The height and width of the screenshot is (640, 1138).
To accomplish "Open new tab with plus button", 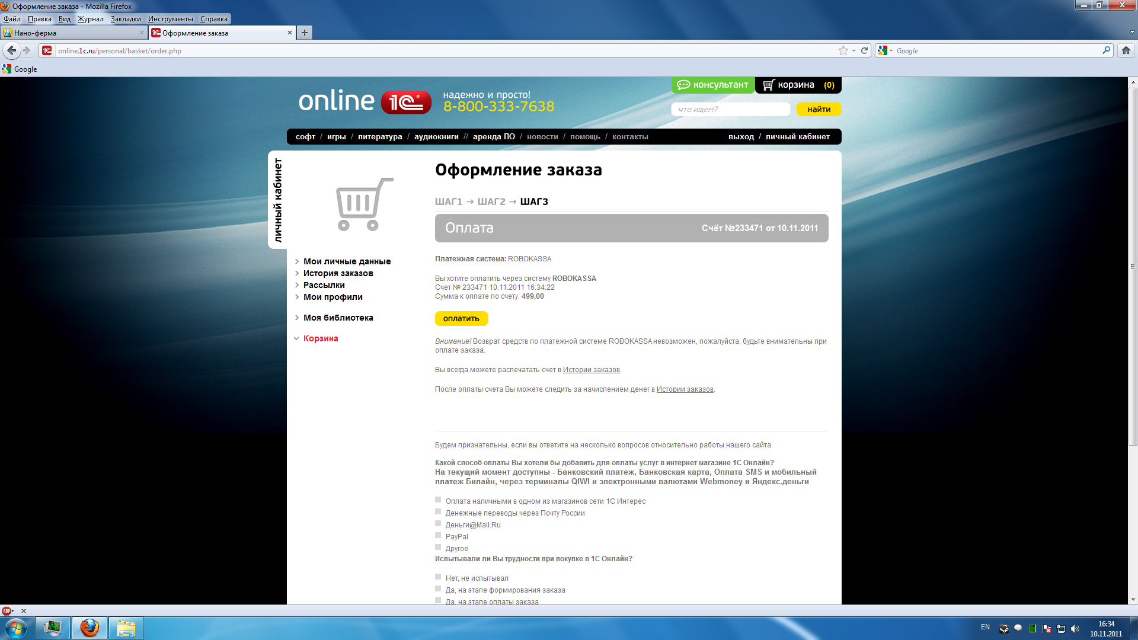I will pos(305,33).
